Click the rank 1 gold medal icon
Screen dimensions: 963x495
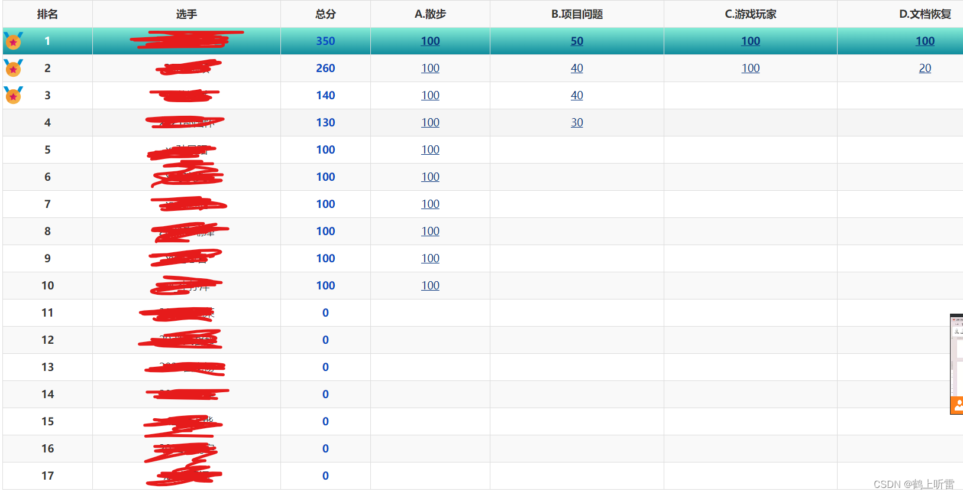[13, 41]
